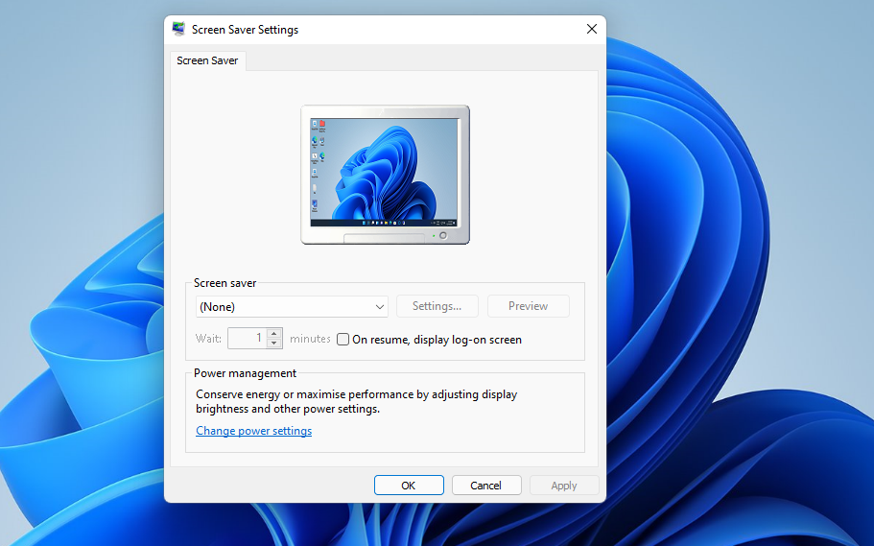The image size is (874, 546).
Task: Click the Preview button
Action: (528, 306)
